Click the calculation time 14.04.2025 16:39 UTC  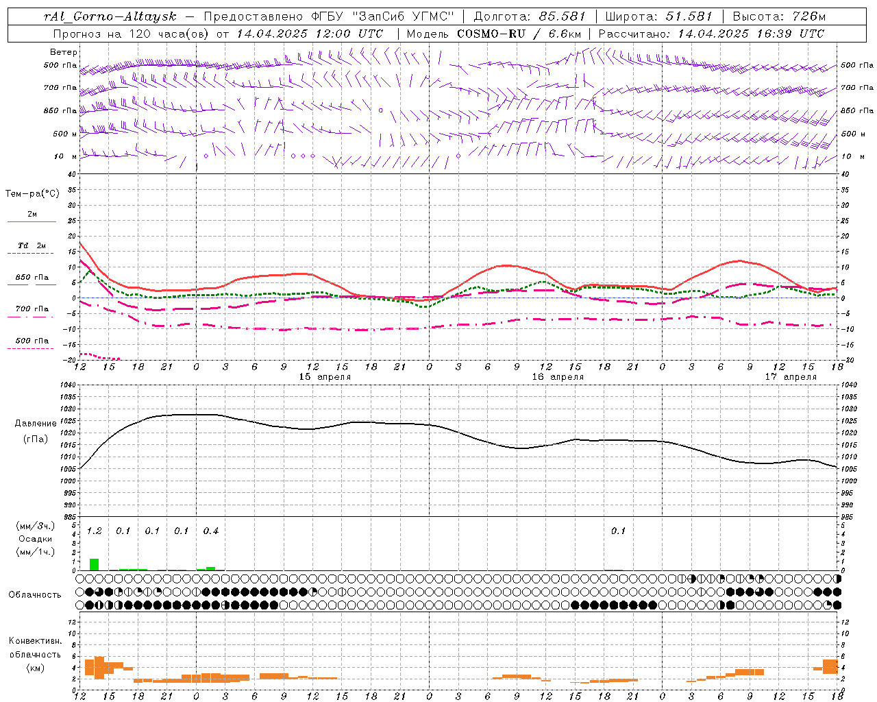[751, 34]
